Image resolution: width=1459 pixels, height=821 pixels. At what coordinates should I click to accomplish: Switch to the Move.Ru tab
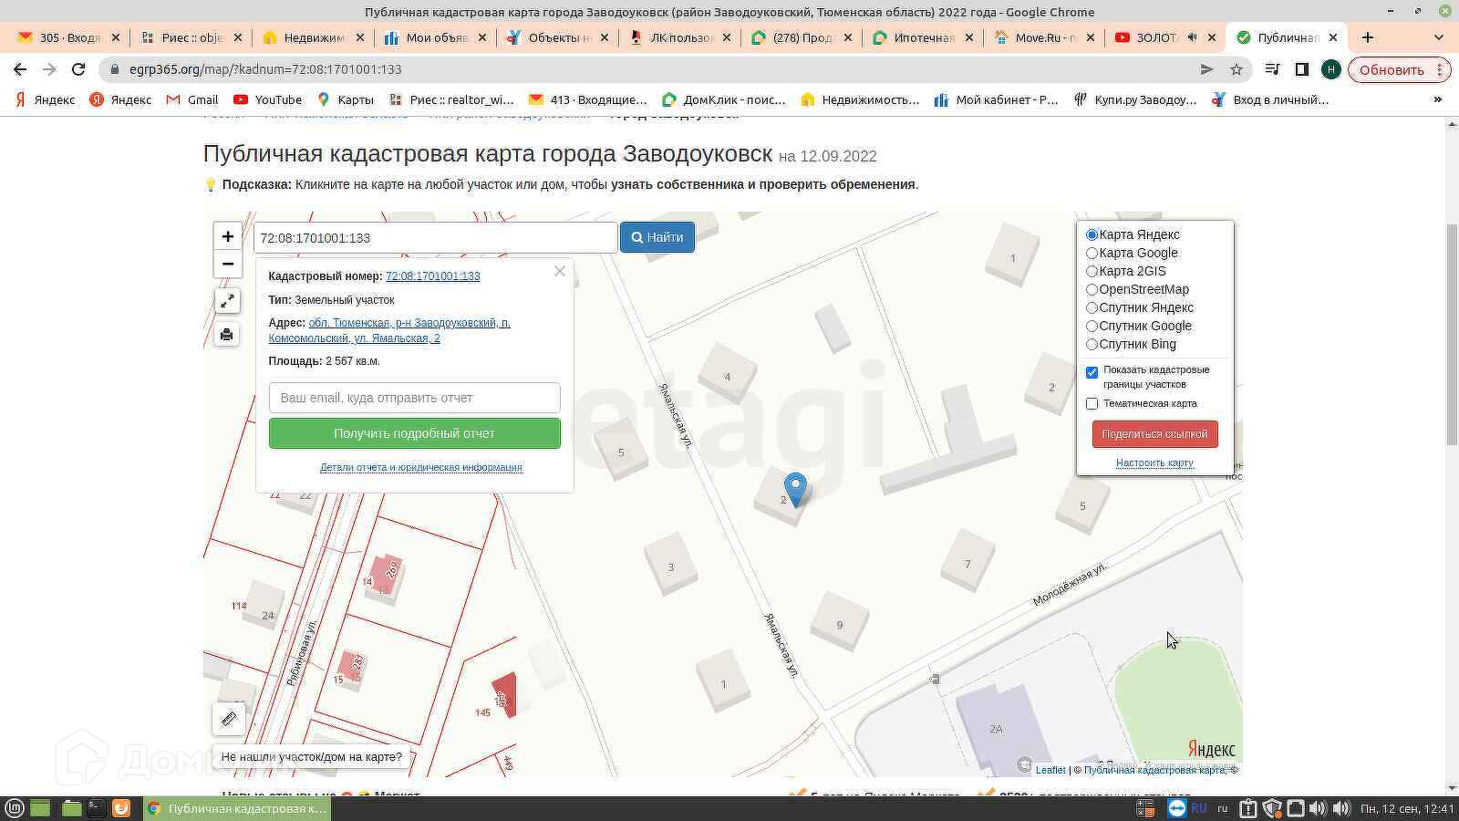pyautogui.click(x=1044, y=37)
